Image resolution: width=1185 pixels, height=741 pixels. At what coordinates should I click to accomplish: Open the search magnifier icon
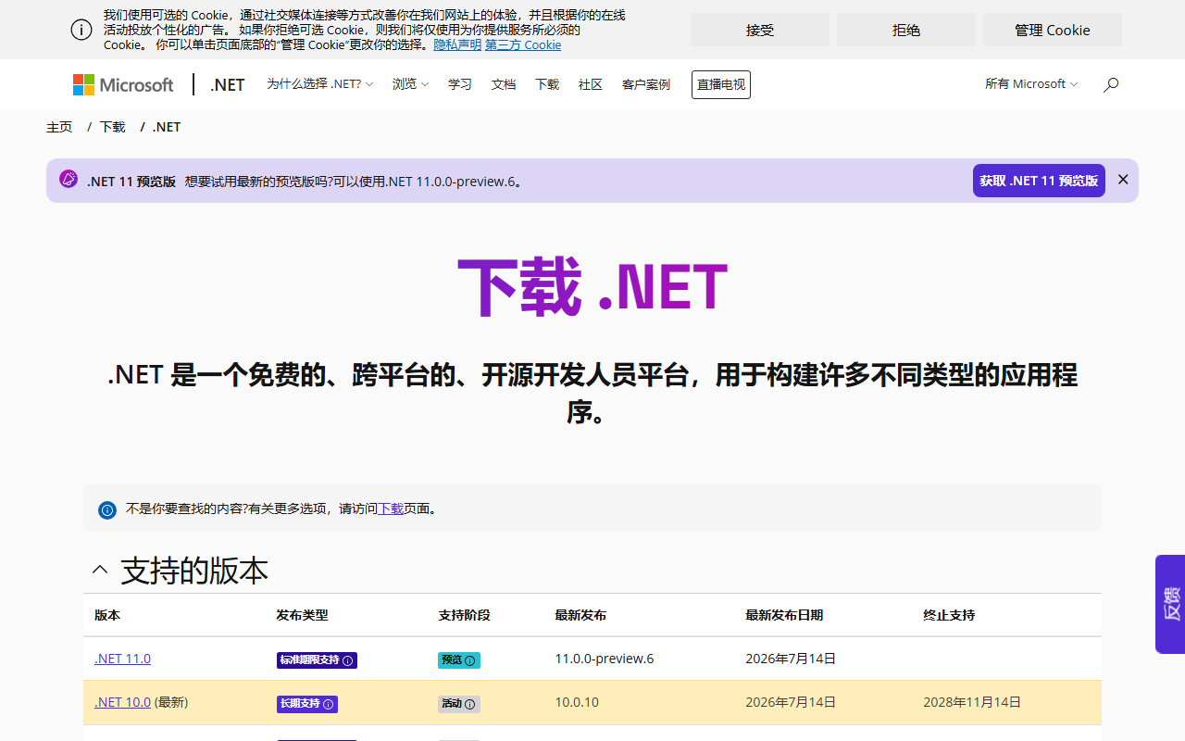pos(1111,84)
